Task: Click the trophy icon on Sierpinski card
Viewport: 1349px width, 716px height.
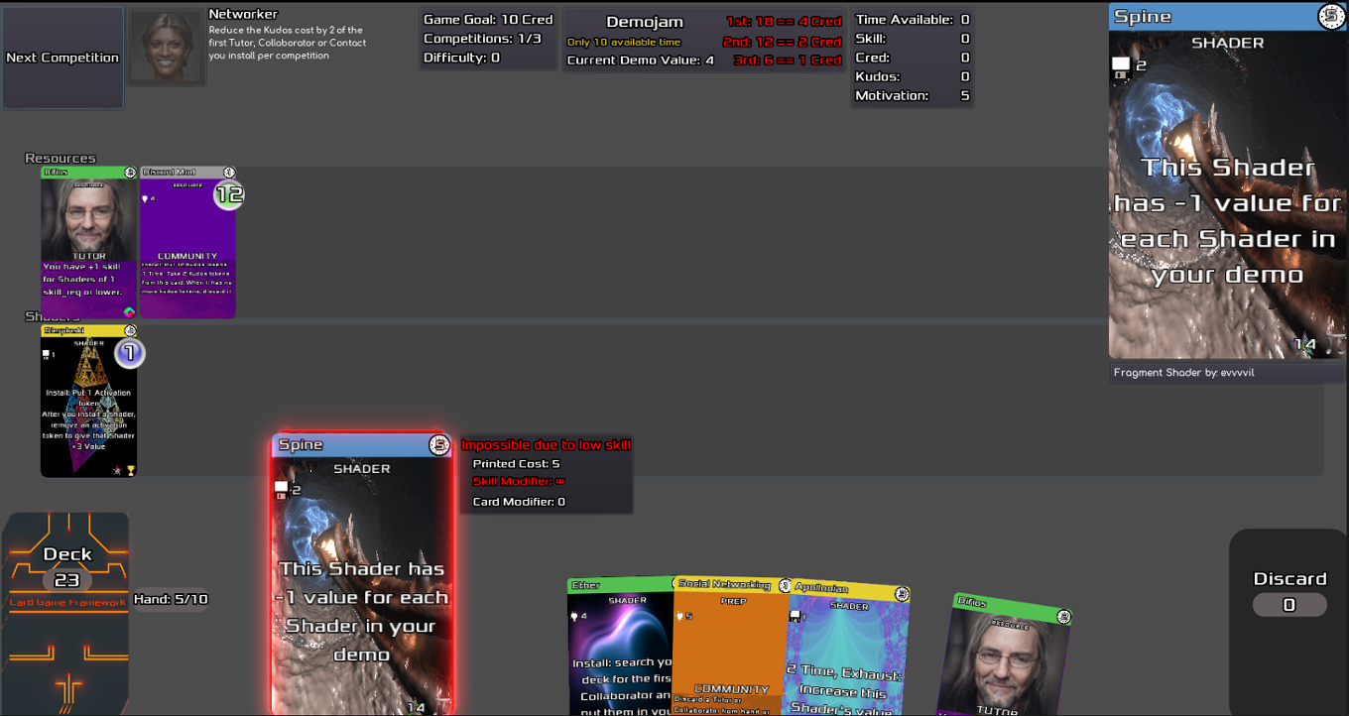Action: [x=130, y=470]
